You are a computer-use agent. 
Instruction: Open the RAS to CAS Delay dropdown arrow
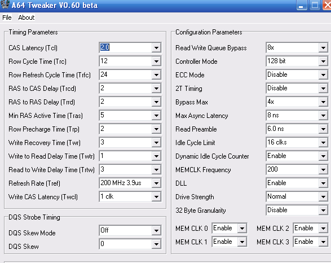156,88
